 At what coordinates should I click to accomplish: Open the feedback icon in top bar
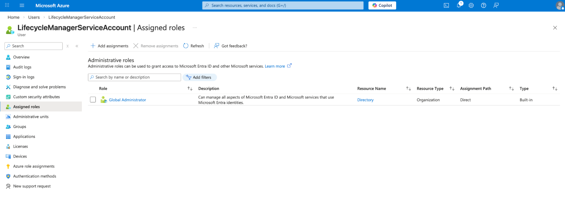496,5
